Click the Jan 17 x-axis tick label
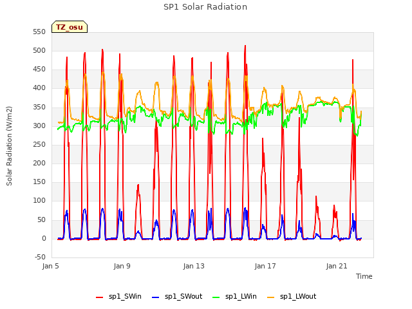 coord(265,266)
